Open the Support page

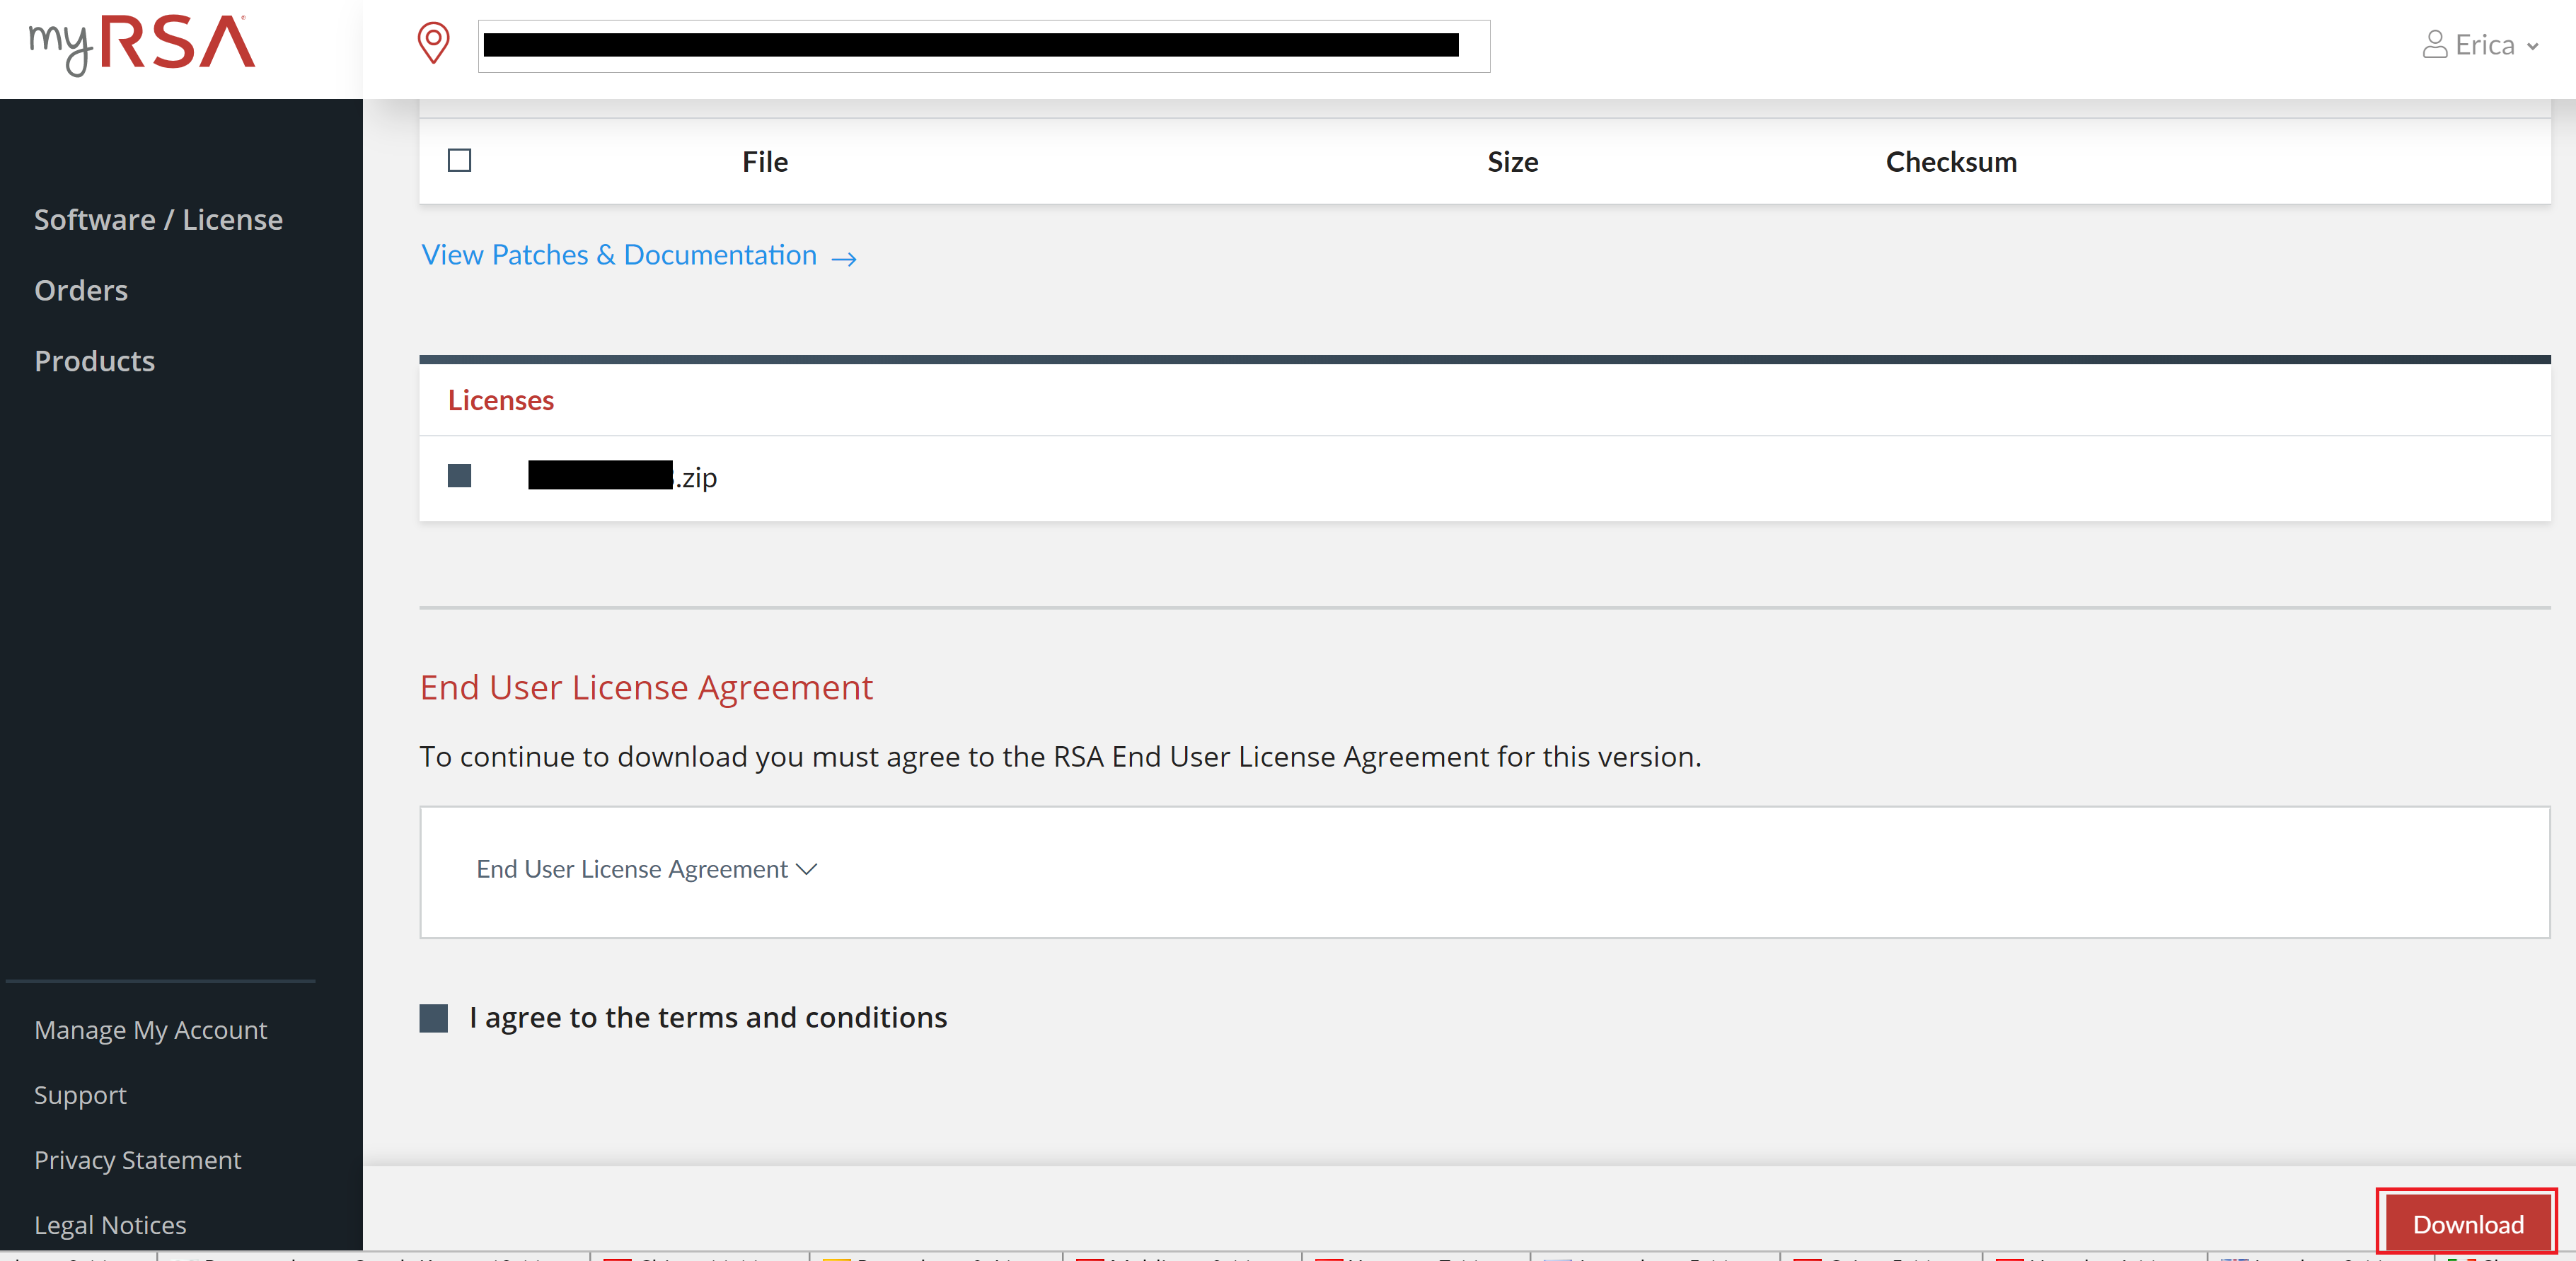tap(80, 1095)
